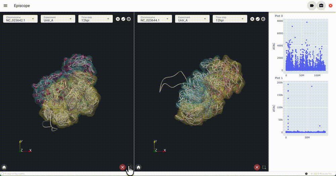Click left 3D chromosome structure model
336x176 pixels.
[x=67, y=92]
